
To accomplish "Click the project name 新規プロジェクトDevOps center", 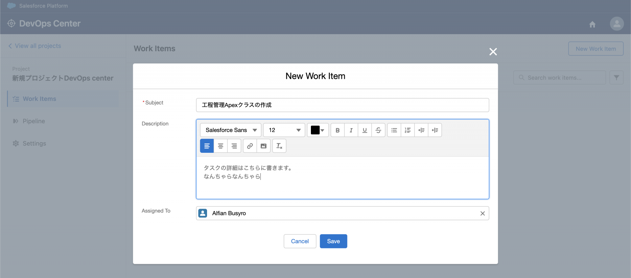I will pyautogui.click(x=63, y=78).
